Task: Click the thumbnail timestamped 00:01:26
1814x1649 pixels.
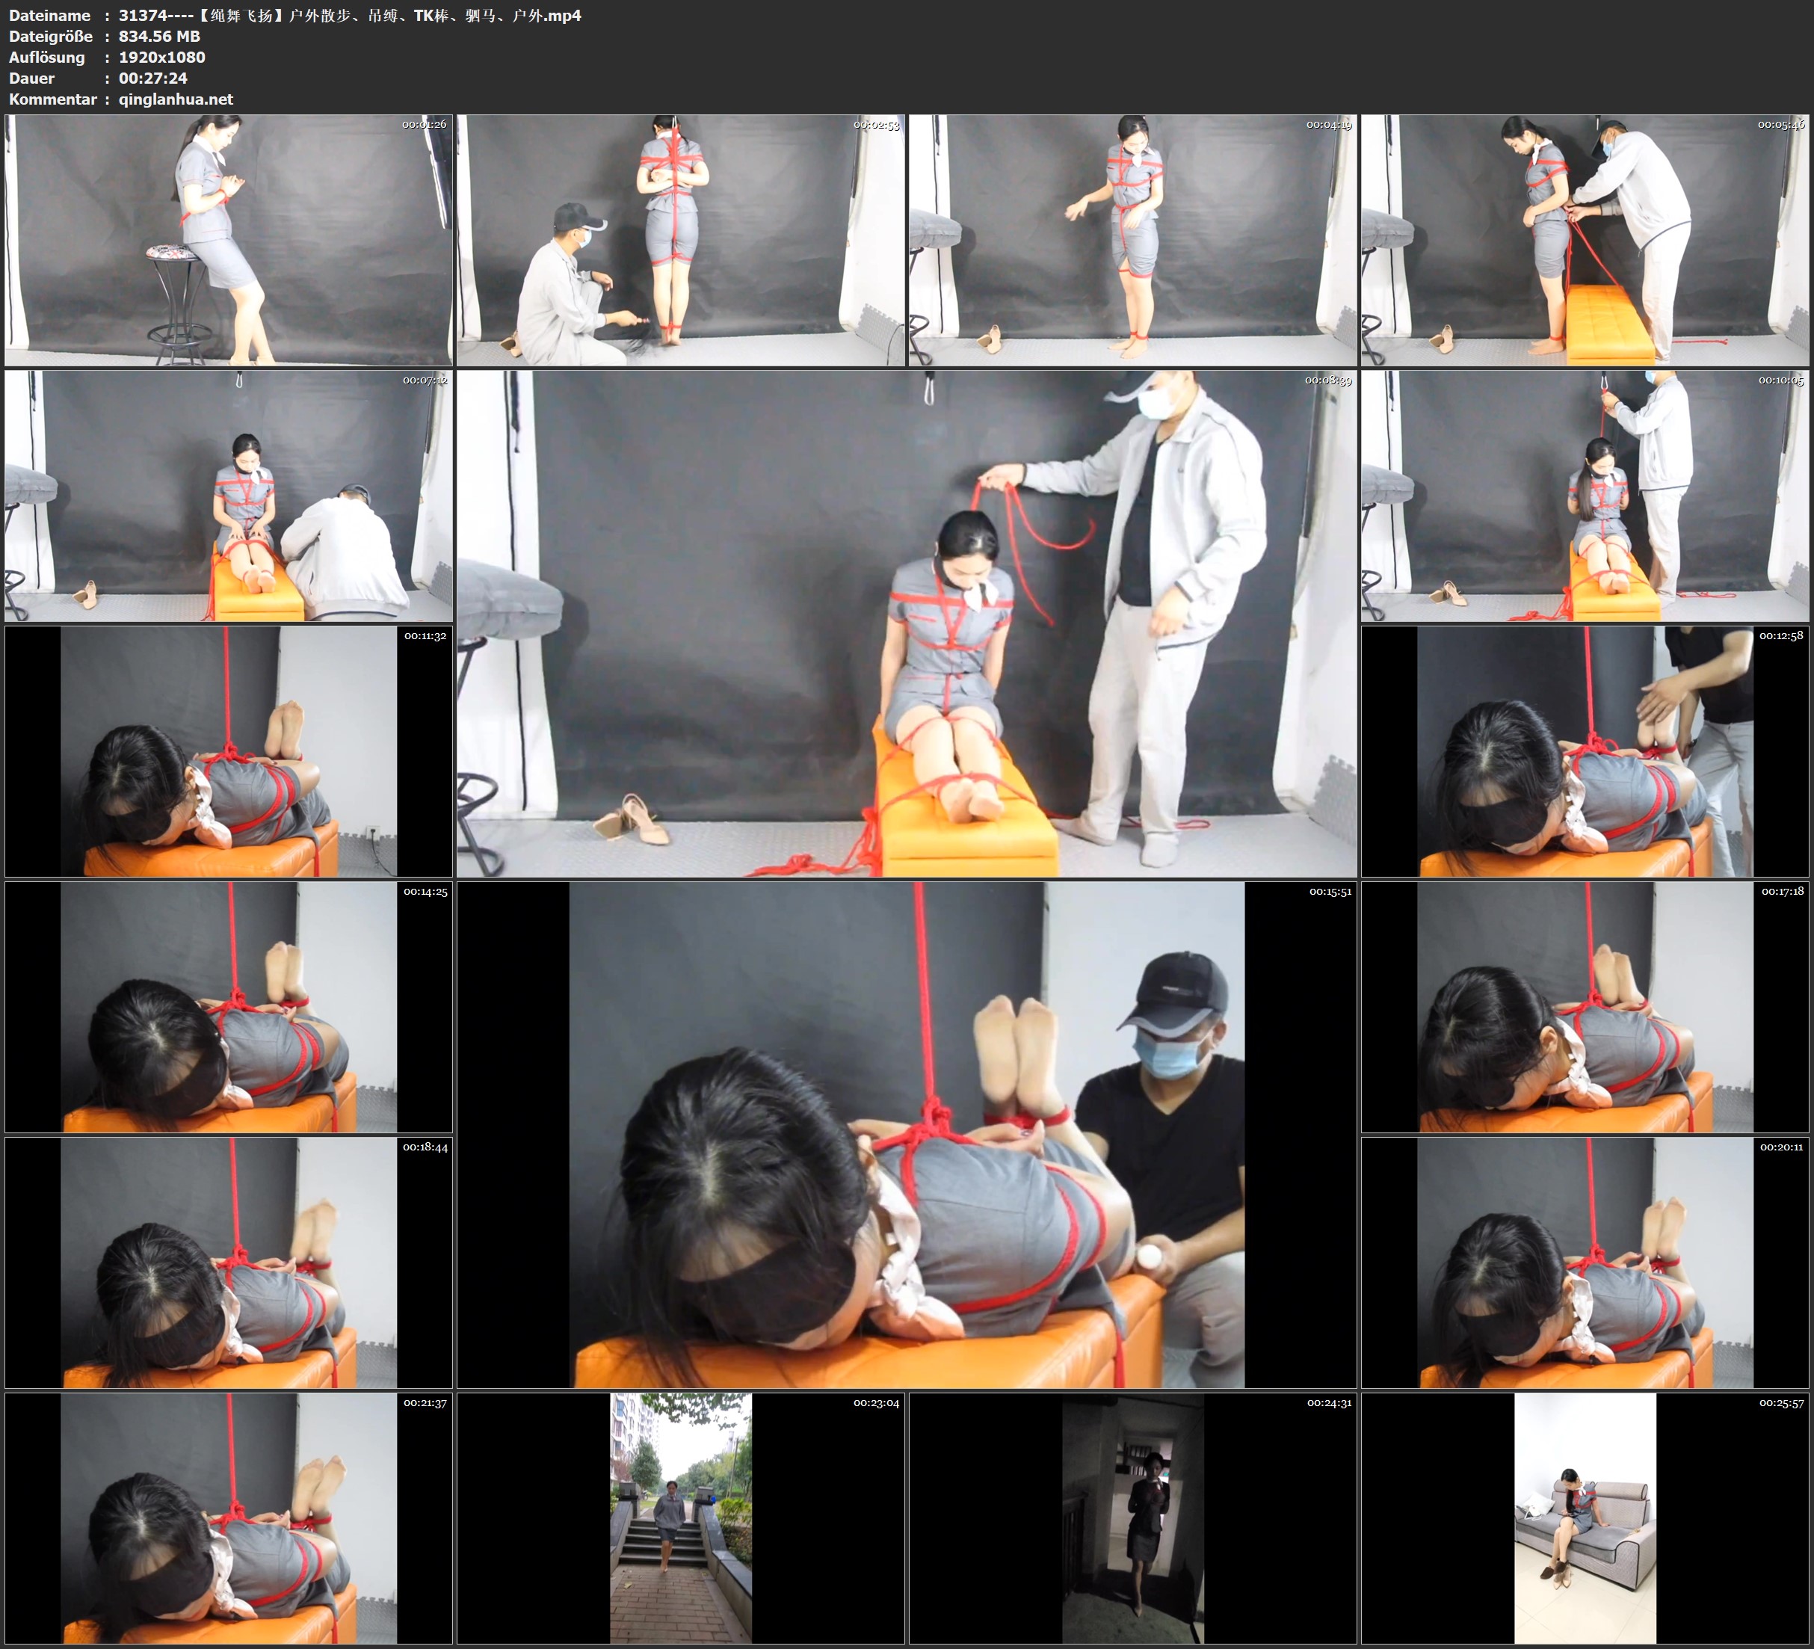Action: point(229,239)
